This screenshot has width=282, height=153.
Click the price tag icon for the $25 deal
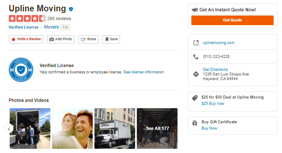195,98
